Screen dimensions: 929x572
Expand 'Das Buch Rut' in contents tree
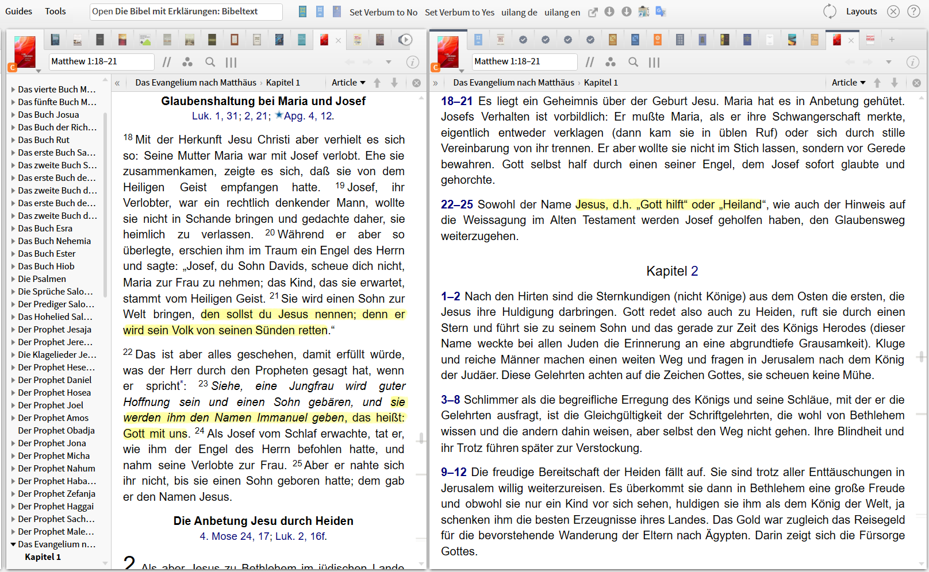tap(14, 140)
